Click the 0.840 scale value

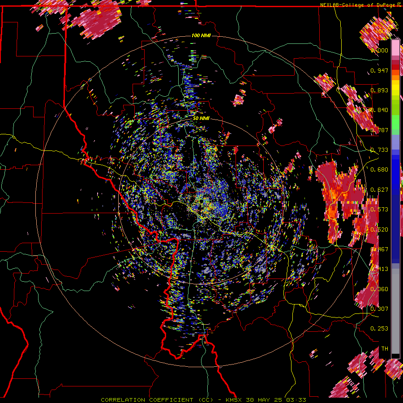pos(379,110)
